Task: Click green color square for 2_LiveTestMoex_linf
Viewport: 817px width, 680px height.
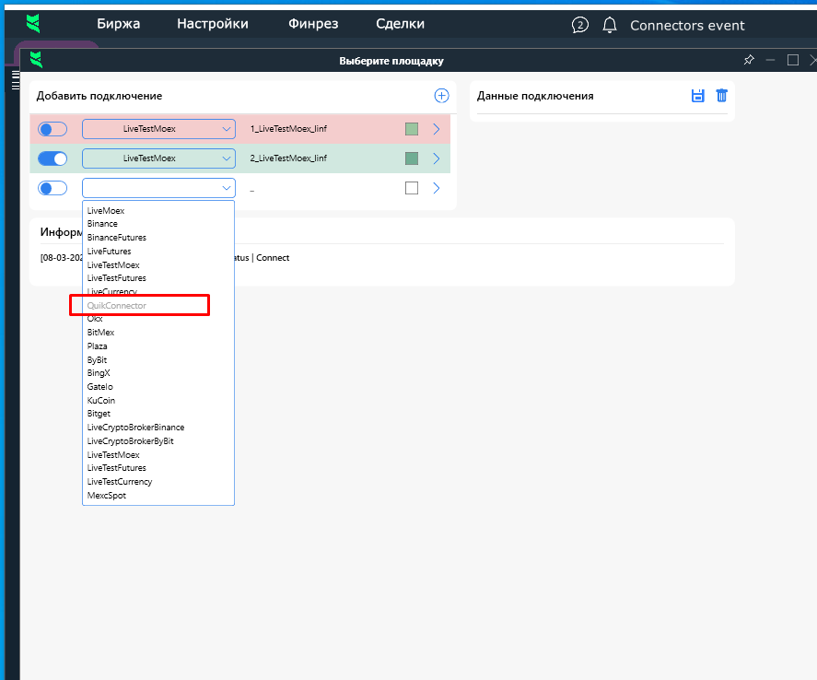Action: 412,158
